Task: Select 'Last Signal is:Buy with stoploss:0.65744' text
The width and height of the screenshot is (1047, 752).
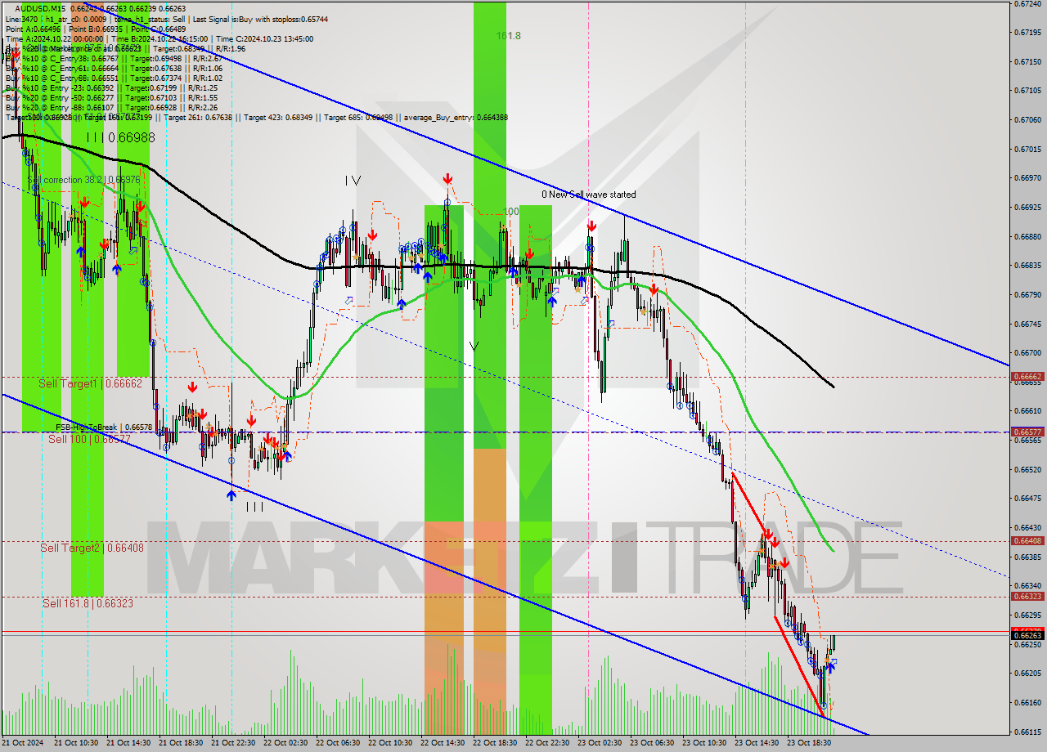Action: (x=258, y=18)
